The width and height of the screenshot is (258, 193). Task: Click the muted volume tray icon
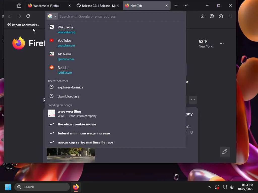pos(232,187)
